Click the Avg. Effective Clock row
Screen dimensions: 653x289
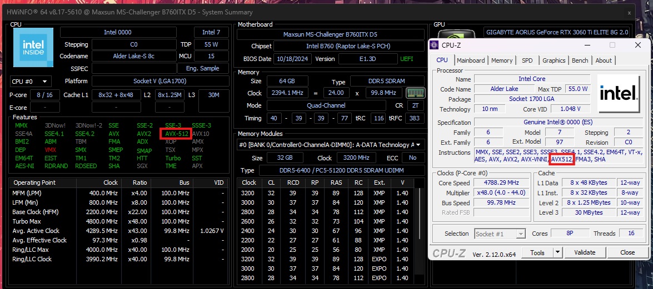pos(119,240)
